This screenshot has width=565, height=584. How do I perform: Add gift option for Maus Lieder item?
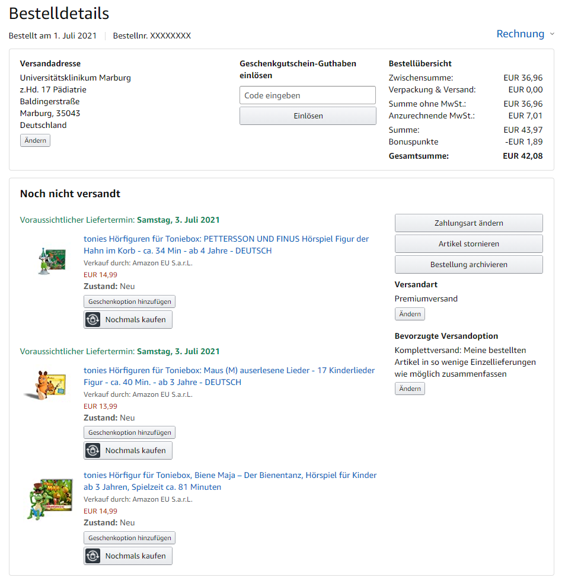click(129, 432)
